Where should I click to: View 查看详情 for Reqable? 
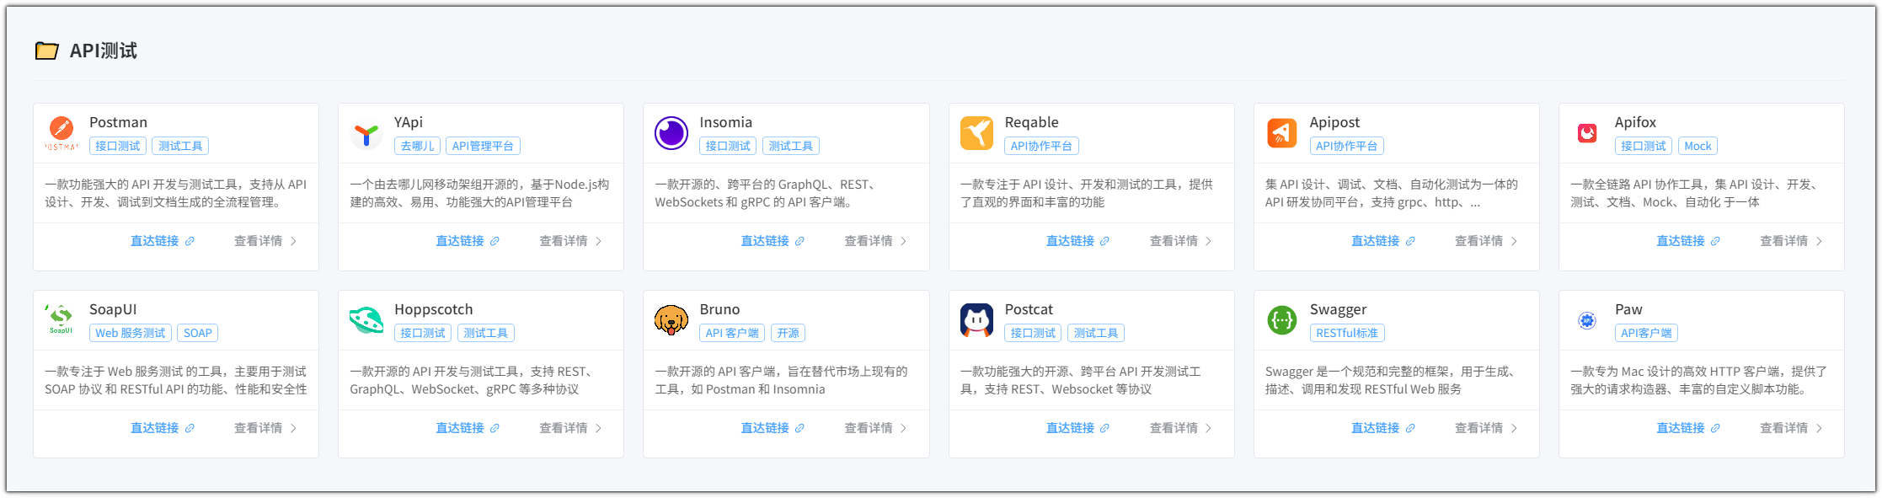tap(1180, 241)
